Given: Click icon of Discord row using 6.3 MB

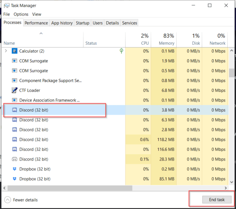Looking at the screenshot, I should point(15,120).
